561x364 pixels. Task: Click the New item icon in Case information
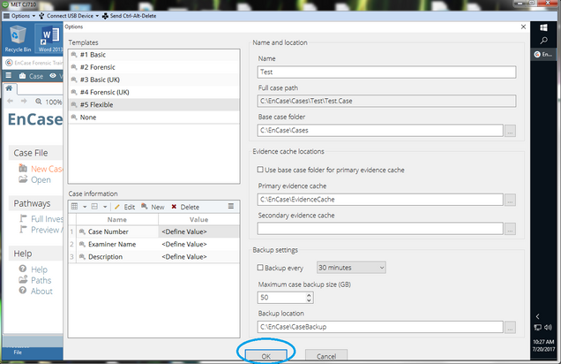tap(146, 207)
